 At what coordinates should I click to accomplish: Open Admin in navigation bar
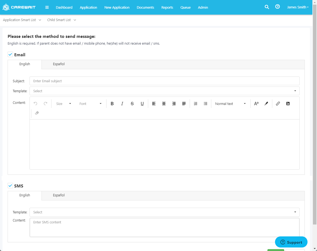pos(203,8)
